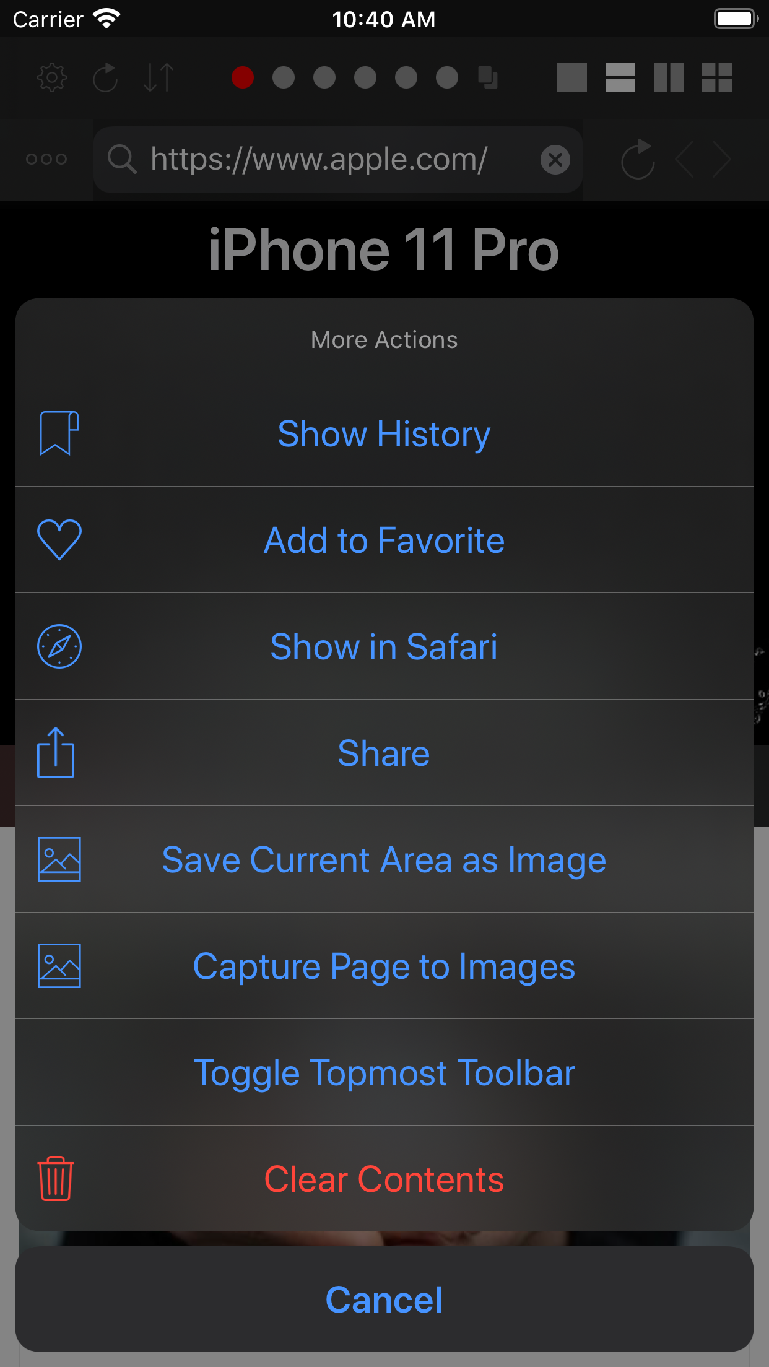Screen dimensions: 769x1367
Task: Switch to vertical split layout
Action: (668, 77)
